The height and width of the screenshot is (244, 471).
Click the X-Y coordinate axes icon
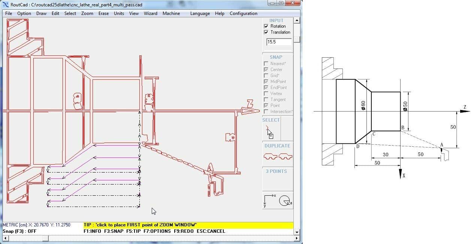269,200
